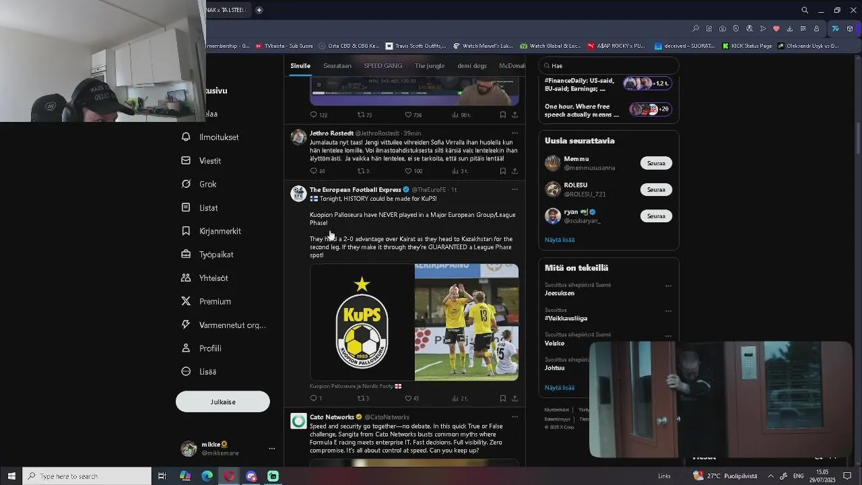Open browser downloads icon
Viewport: 862px width, 485px height.
(x=789, y=29)
